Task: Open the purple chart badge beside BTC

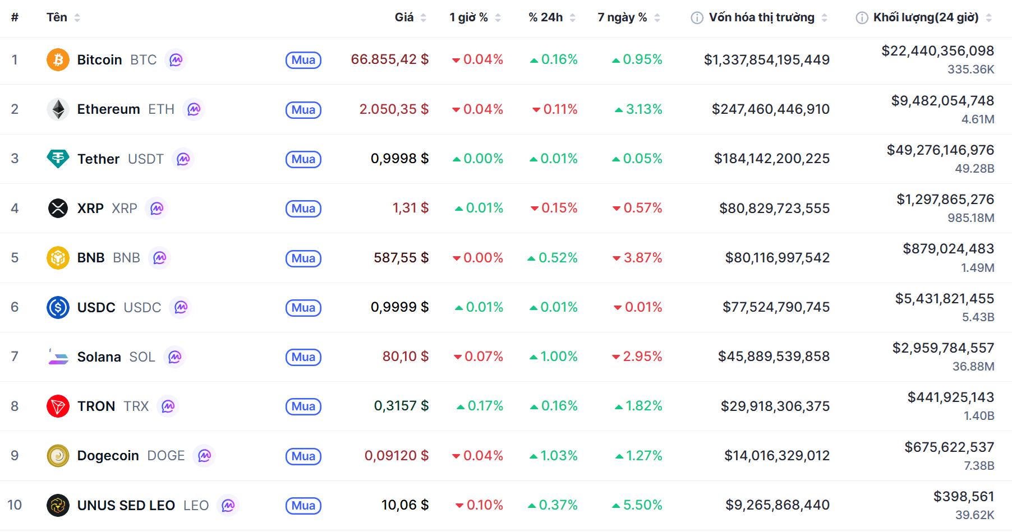Action: (x=176, y=60)
